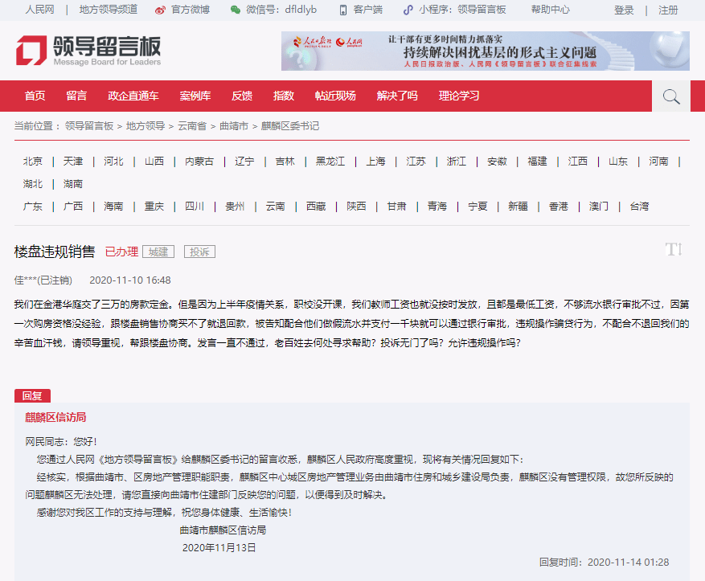
Task: Select the 投诉 message type tag
Action: [199, 252]
